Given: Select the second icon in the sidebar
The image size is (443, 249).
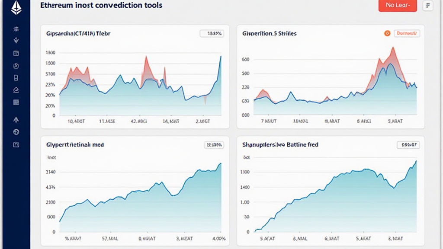Looking at the screenshot, I should 16,41.
